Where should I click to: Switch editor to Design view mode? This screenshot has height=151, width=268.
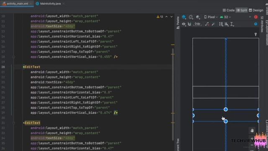256,10
